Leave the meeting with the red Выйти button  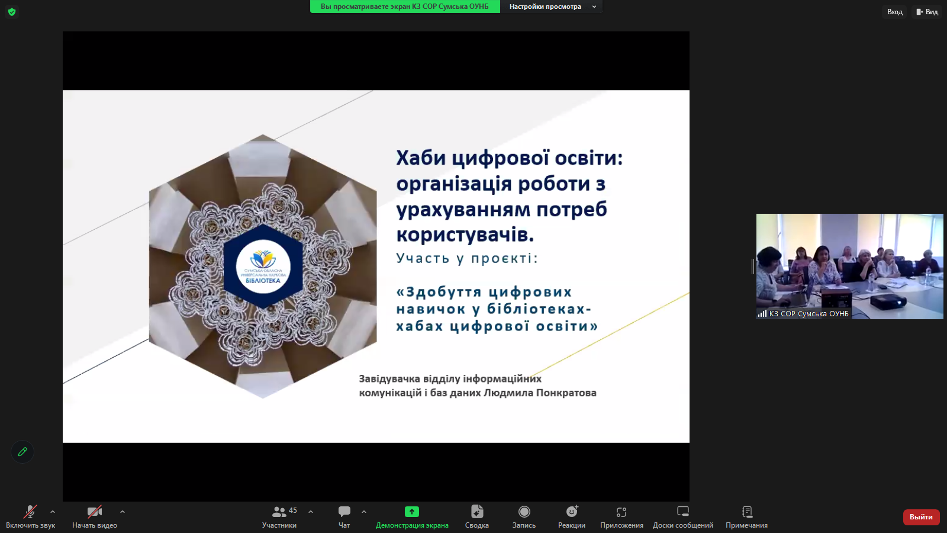(921, 517)
